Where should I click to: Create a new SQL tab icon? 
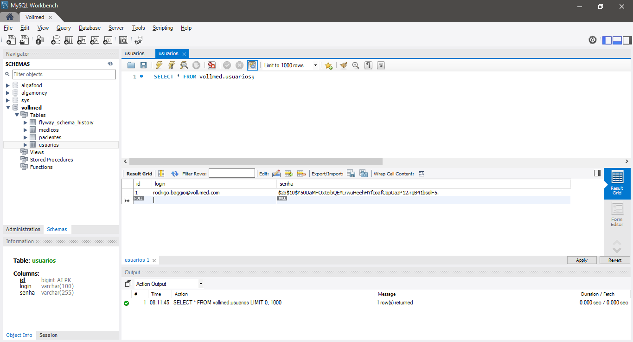click(11, 40)
